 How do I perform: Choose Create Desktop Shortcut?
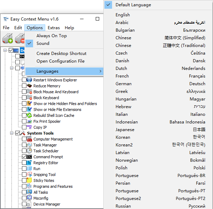click(x=64, y=54)
